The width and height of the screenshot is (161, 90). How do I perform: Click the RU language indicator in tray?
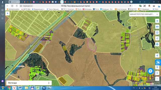134,88
